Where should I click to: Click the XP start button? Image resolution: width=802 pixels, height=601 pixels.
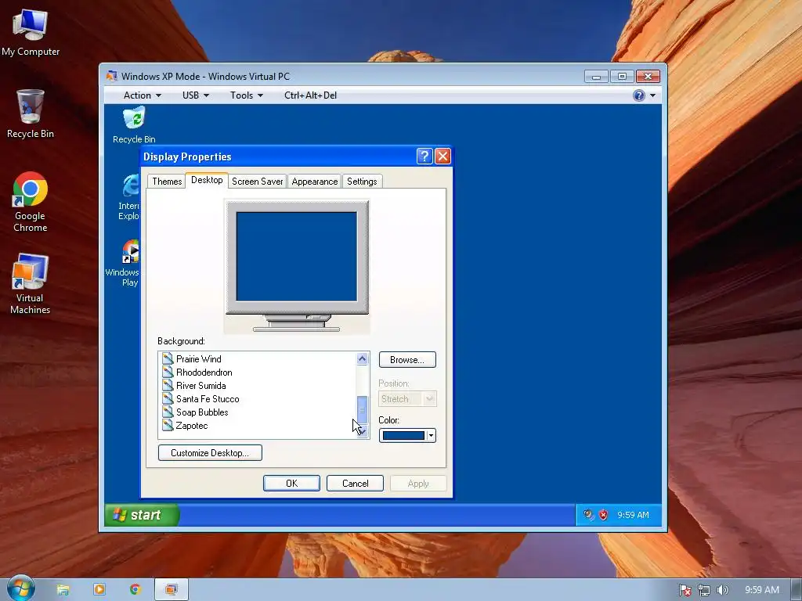click(142, 515)
